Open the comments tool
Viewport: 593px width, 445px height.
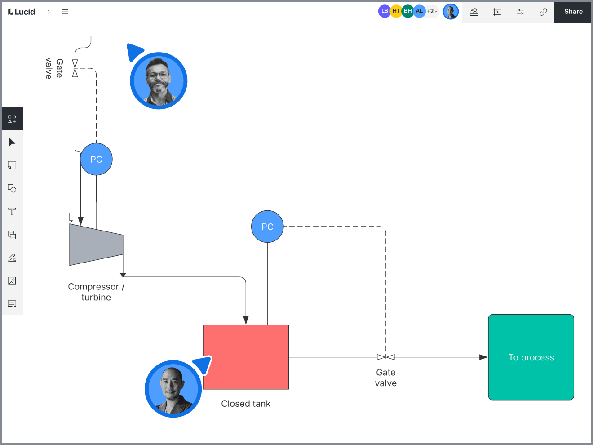[12, 304]
